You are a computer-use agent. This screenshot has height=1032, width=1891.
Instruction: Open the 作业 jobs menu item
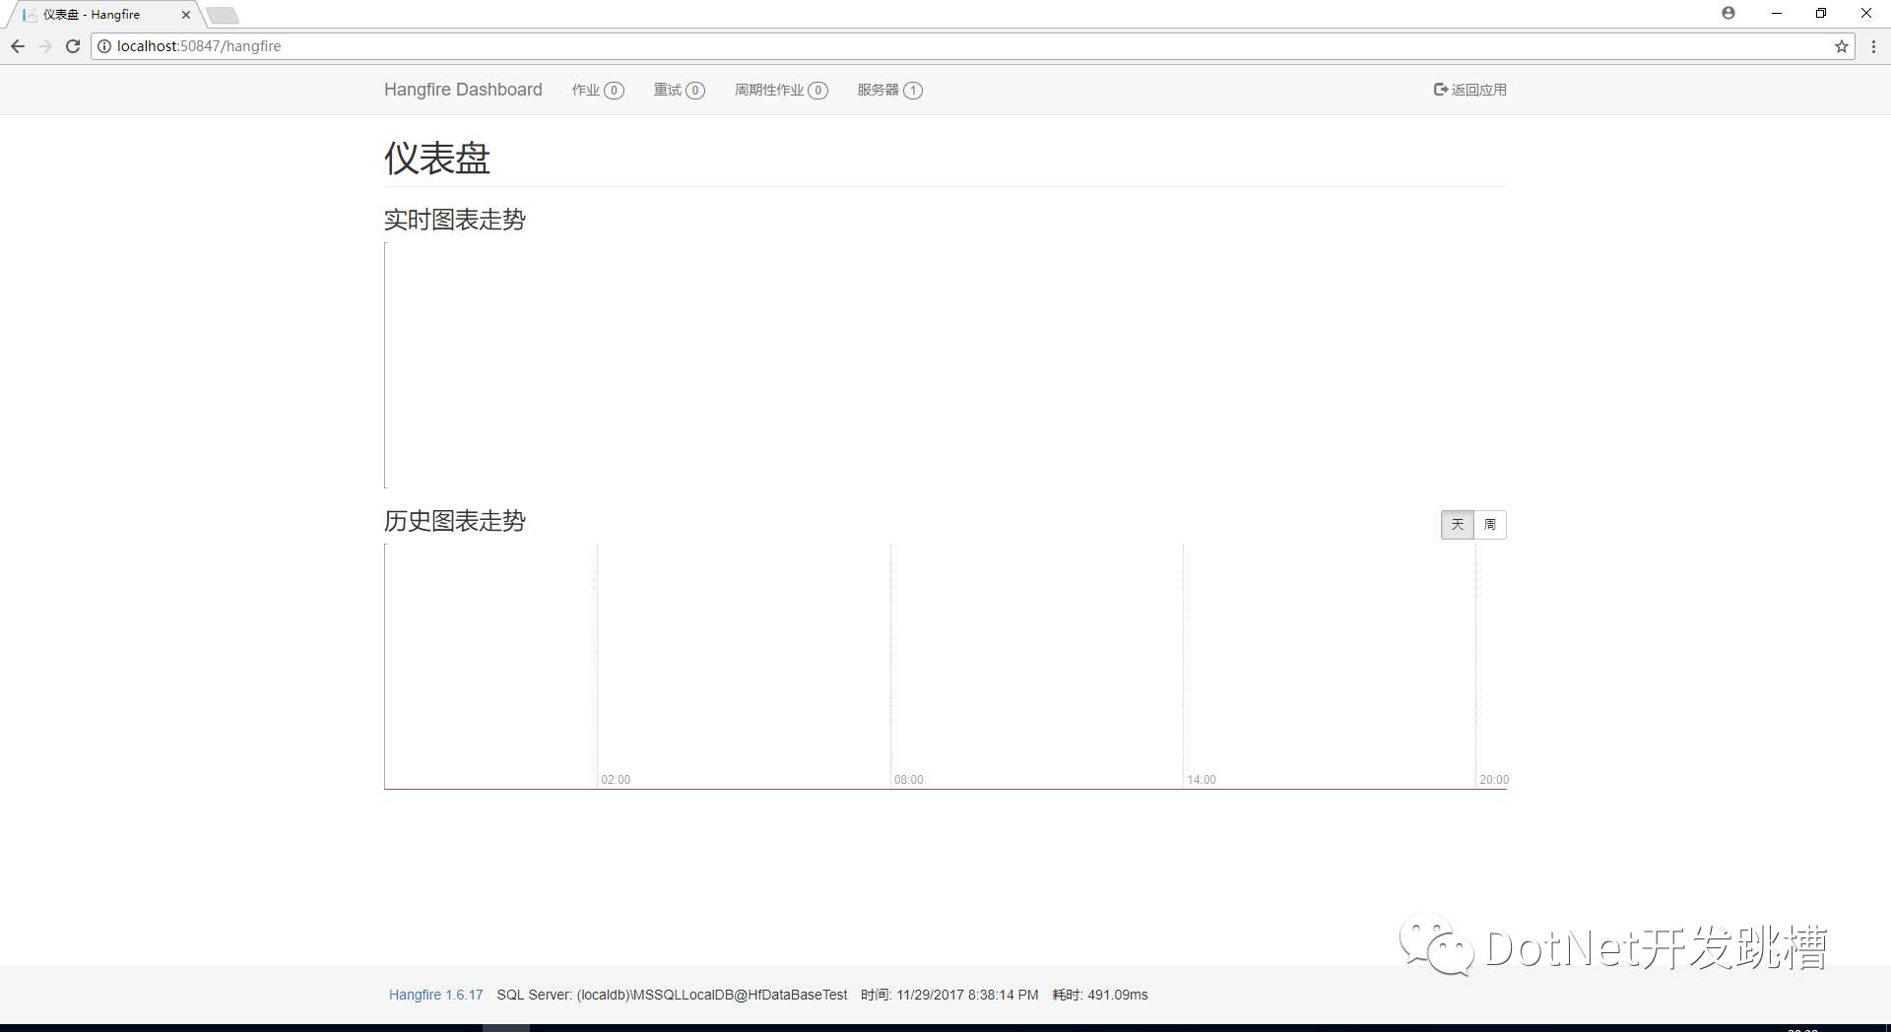[x=598, y=90]
